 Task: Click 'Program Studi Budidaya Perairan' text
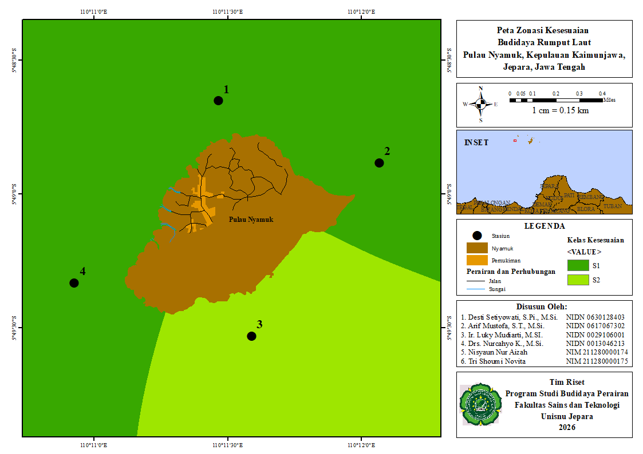point(567,393)
